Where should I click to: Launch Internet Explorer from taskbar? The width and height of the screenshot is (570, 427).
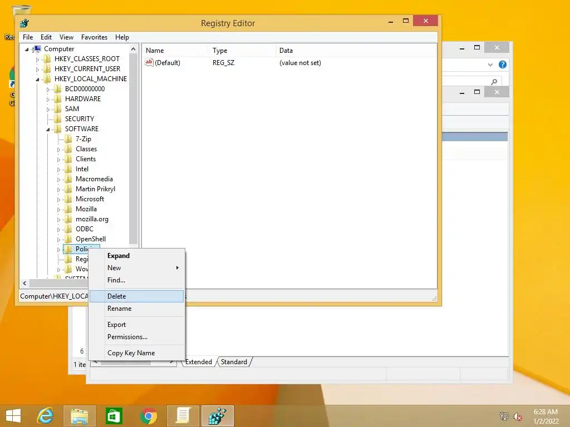[46, 416]
